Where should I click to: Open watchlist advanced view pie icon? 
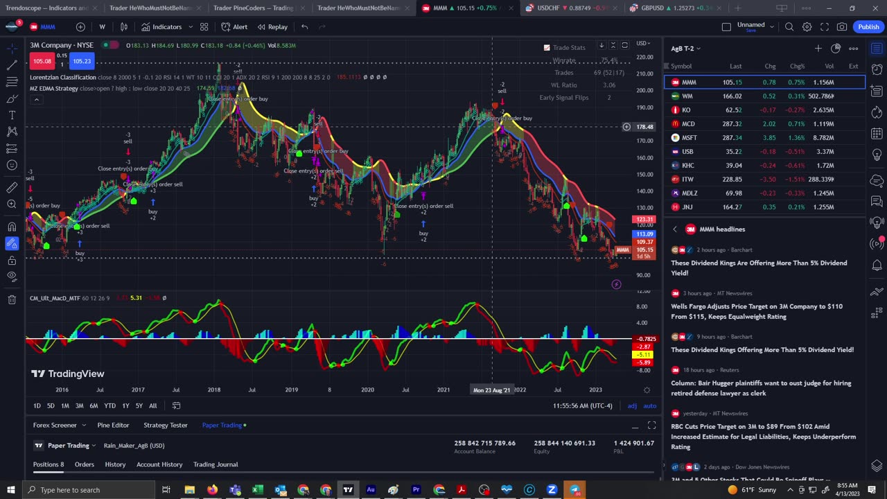[836, 49]
